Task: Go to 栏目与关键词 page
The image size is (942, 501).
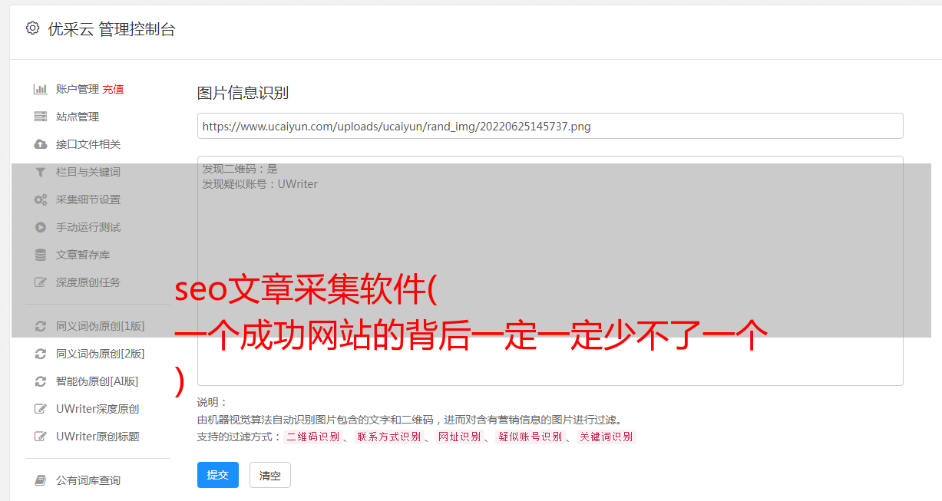Action: (88, 172)
